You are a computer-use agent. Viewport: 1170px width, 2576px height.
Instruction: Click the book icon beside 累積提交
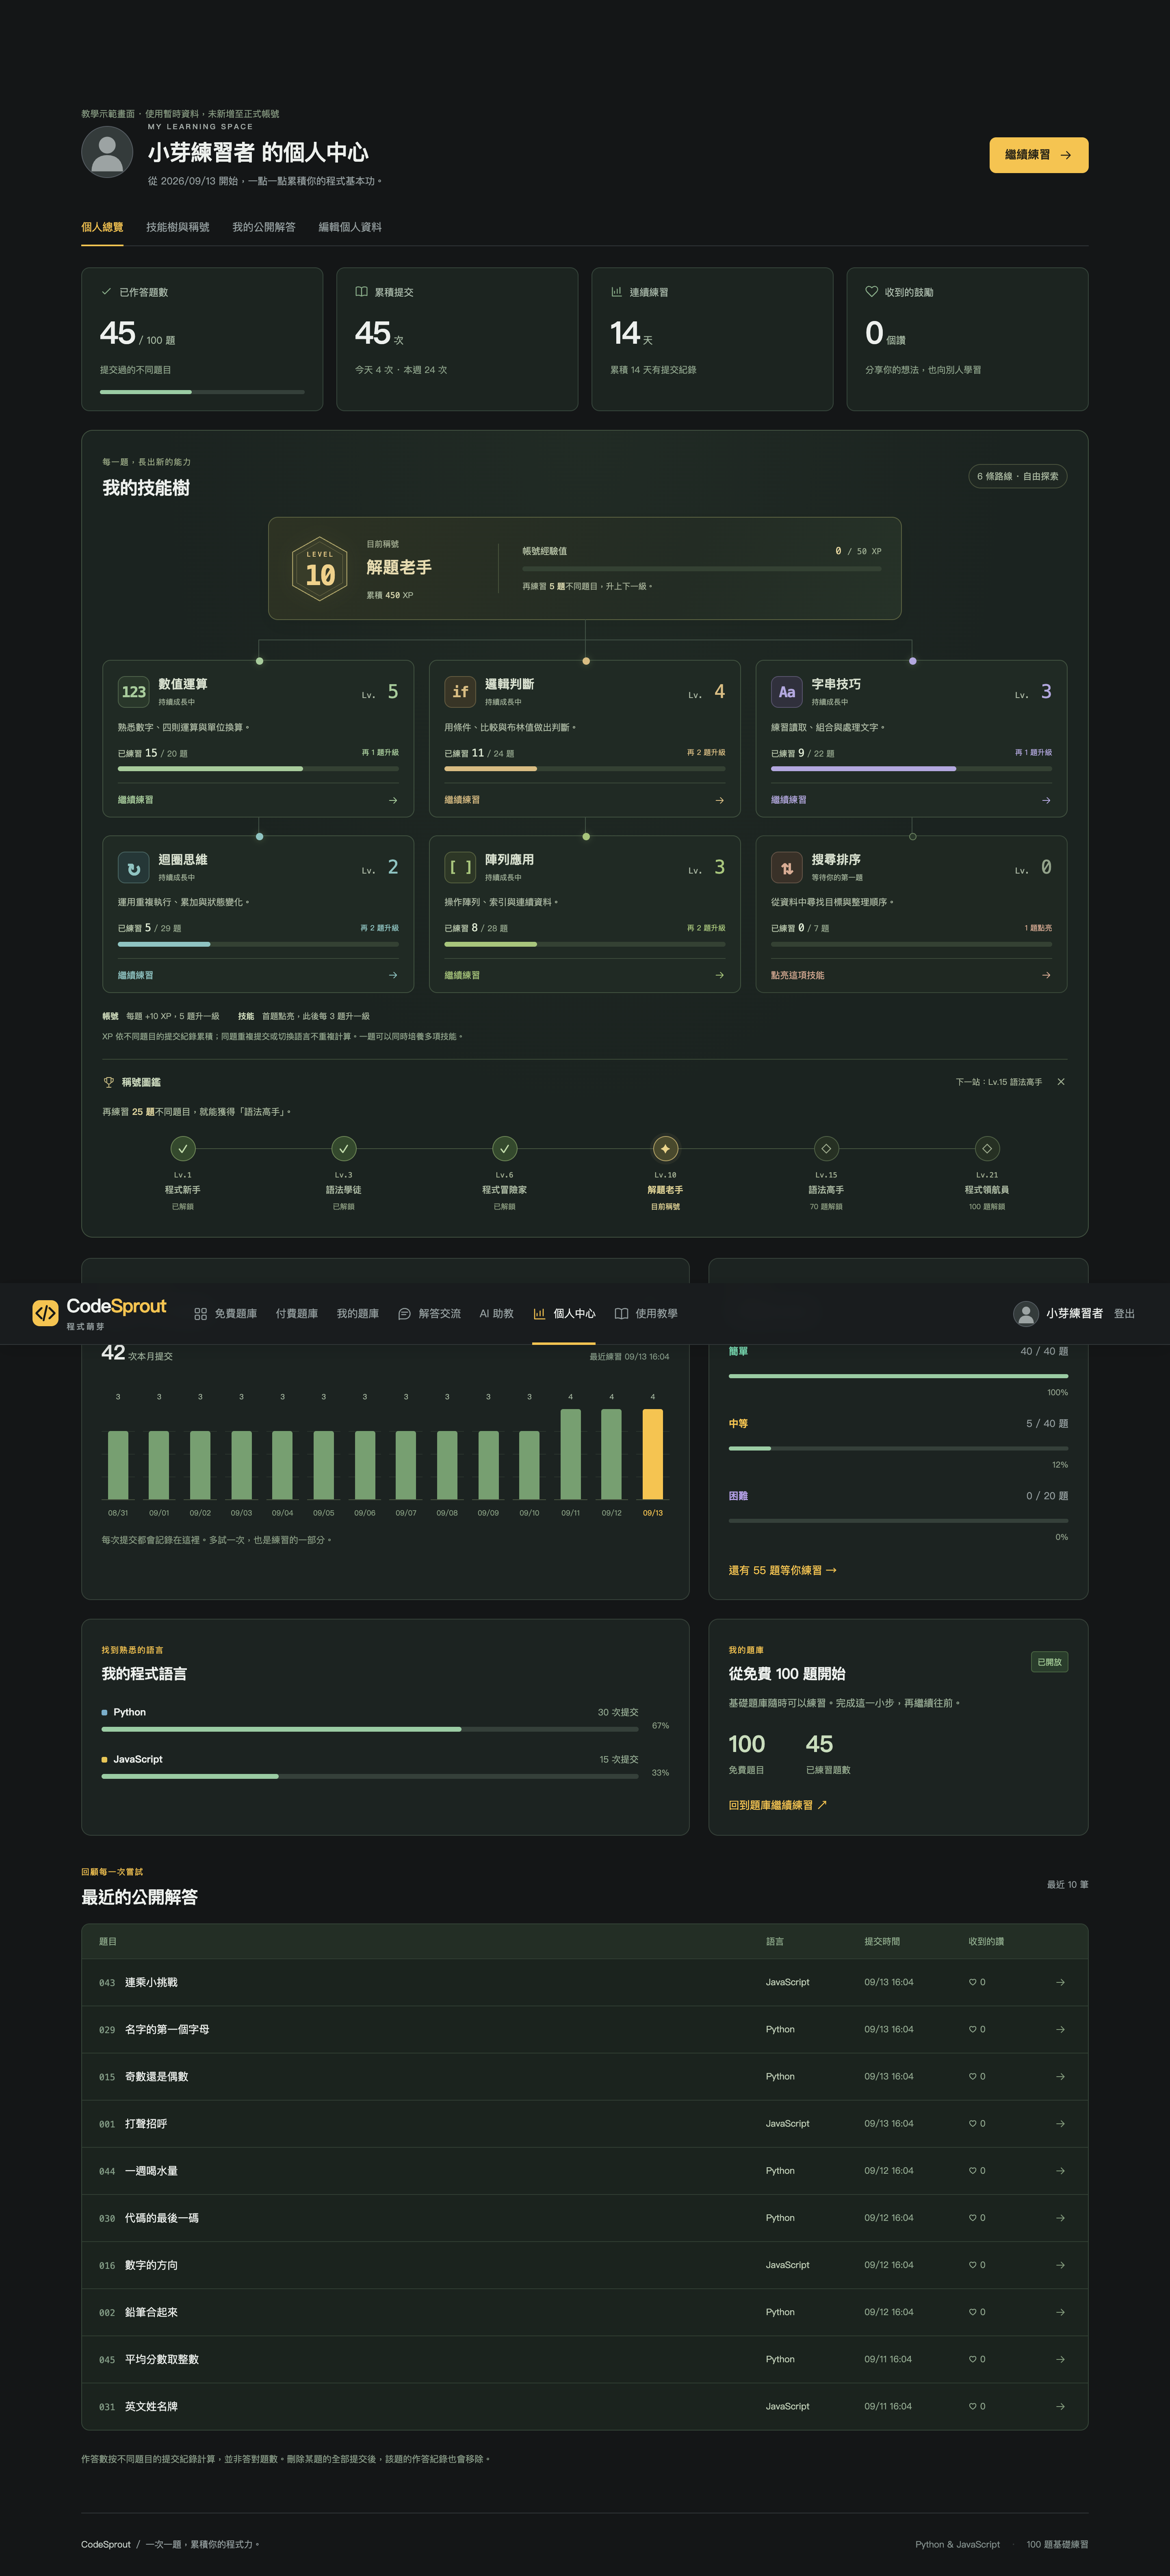tap(361, 292)
